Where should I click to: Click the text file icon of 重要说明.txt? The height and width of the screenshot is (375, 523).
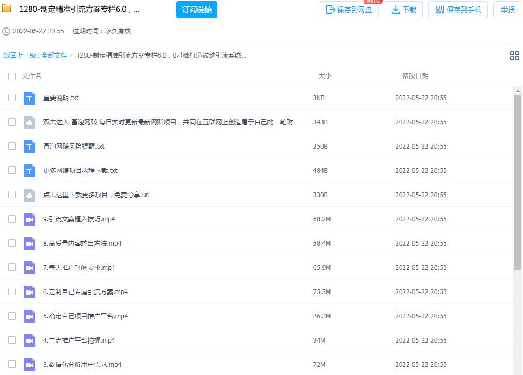(29, 98)
